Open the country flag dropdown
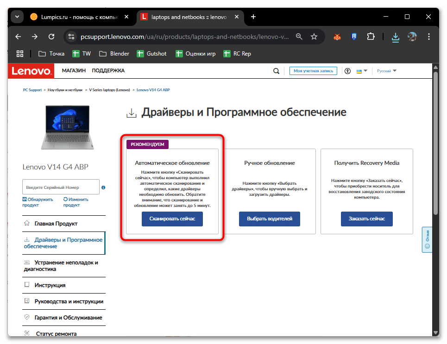The image size is (447, 344). click(x=362, y=71)
